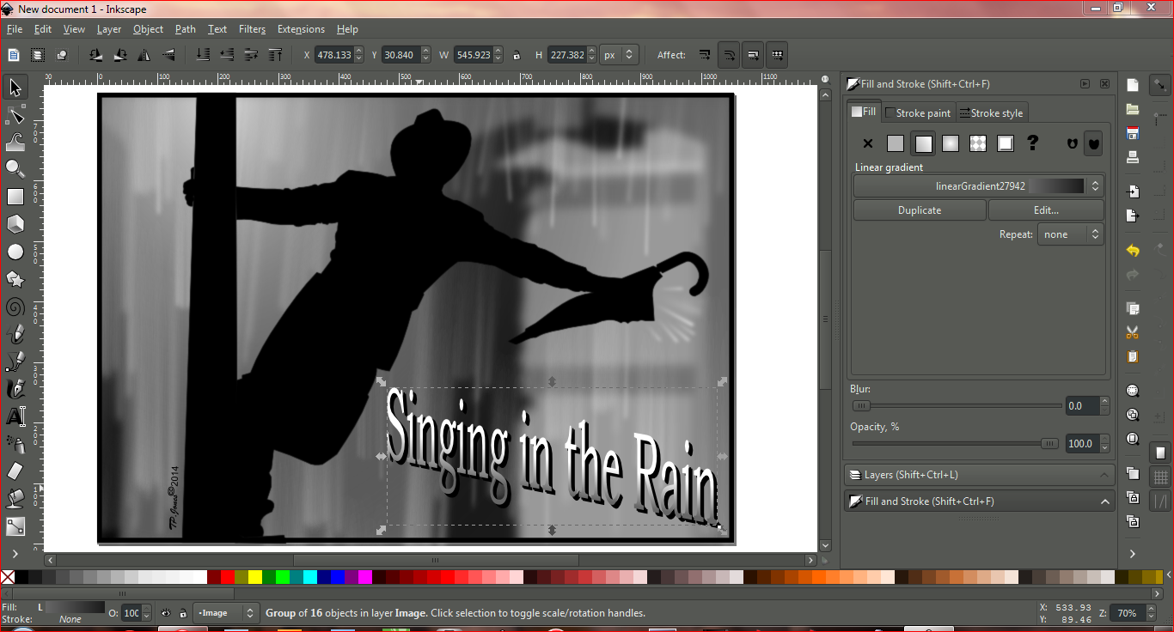Select the Zoom magnifier tool
This screenshot has width=1174, height=632.
(x=15, y=168)
